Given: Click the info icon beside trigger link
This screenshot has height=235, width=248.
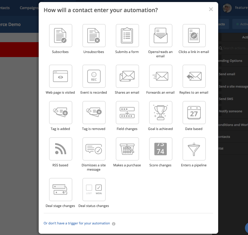Looking at the screenshot, I should (114, 224).
